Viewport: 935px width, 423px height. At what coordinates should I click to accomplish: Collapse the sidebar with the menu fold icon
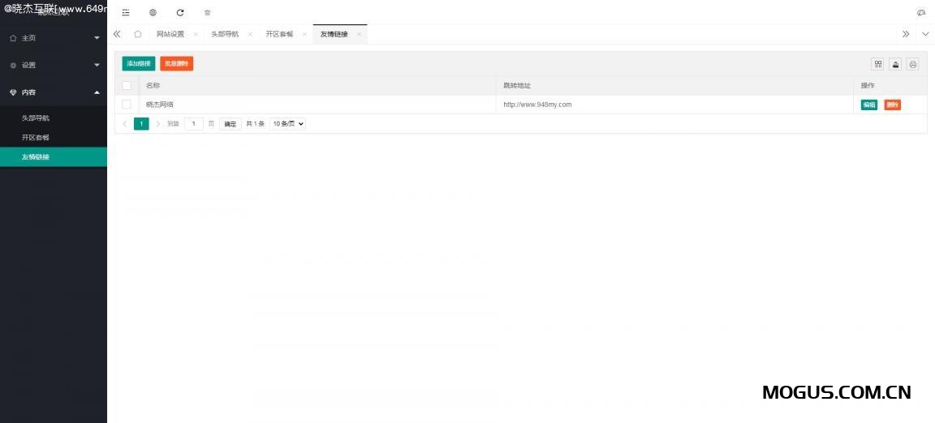tap(126, 13)
